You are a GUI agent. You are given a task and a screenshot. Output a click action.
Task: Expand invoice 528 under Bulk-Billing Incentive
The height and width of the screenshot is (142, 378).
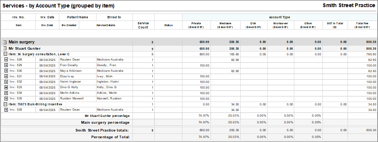point(6,109)
